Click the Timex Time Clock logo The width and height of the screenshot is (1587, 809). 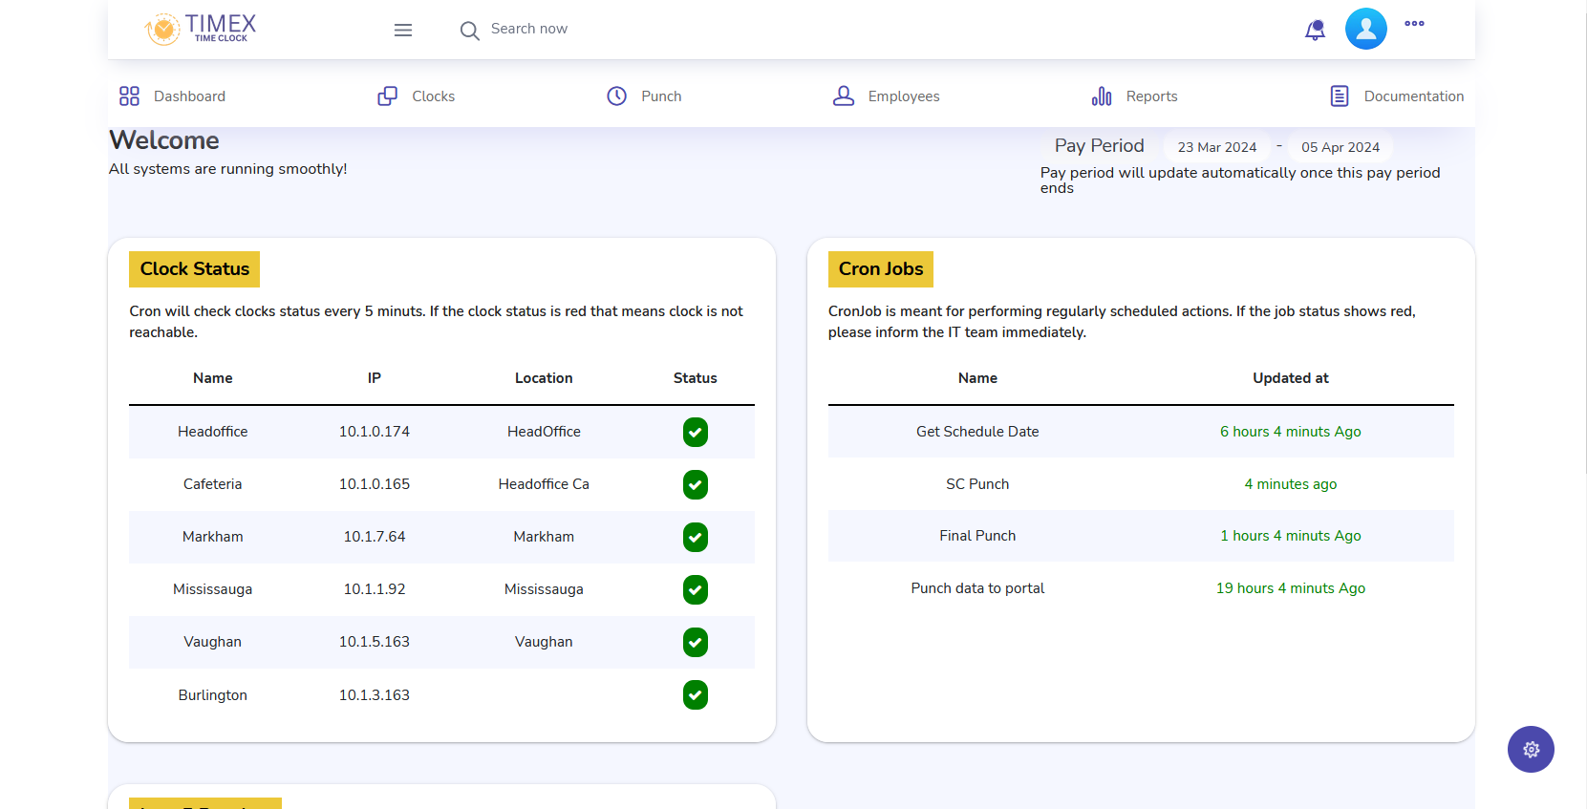tap(202, 29)
